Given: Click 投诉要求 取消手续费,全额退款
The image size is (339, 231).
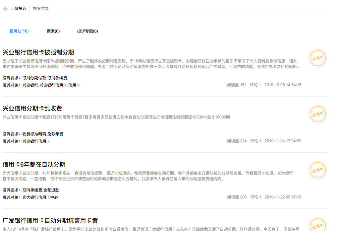Looking at the screenshot, I should [x=31, y=190].
